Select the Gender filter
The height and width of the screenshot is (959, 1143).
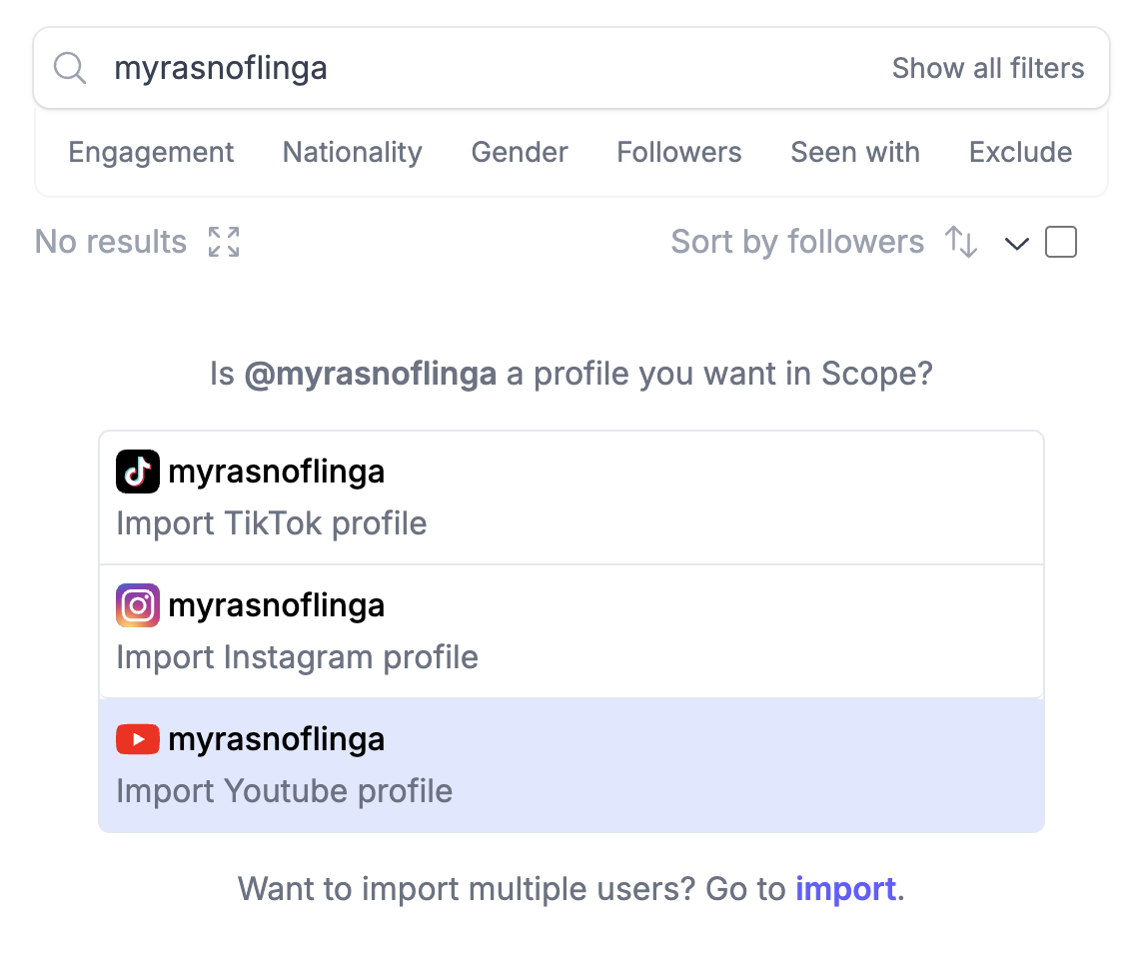(520, 152)
